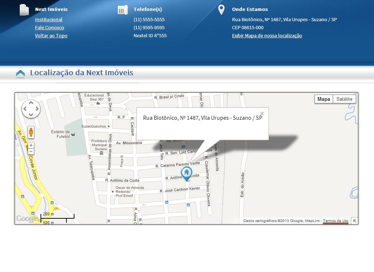Click the Google logo on the map
The image size is (374, 272).
point(27,218)
